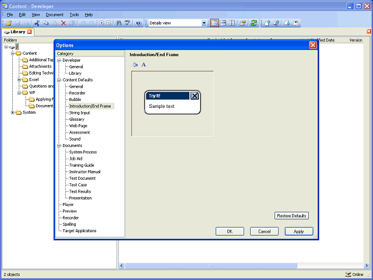Select the Presentation category
Screen dimensions: 373x280
point(80,198)
